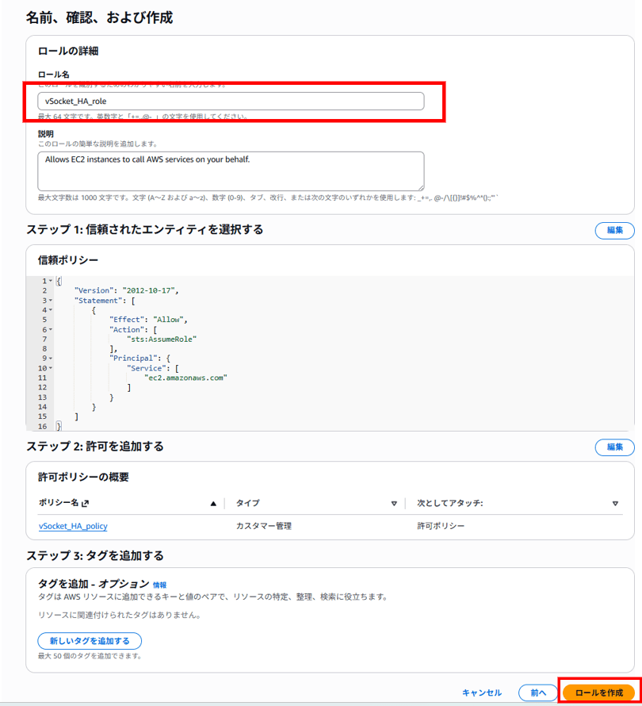Click into the 説明 description textarea
Screen dimensions: 642x706
(230, 171)
